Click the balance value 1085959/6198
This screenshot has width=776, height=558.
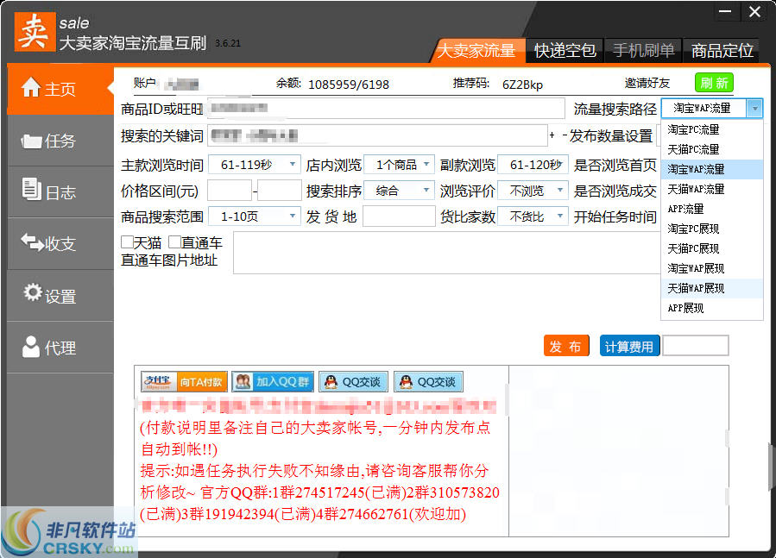pos(349,85)
